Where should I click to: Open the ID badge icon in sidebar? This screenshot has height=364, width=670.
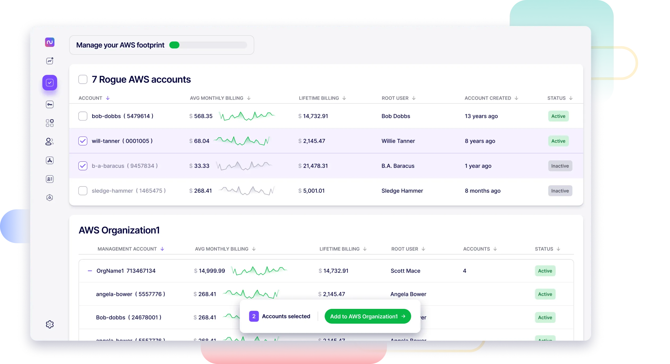[50, 179]
